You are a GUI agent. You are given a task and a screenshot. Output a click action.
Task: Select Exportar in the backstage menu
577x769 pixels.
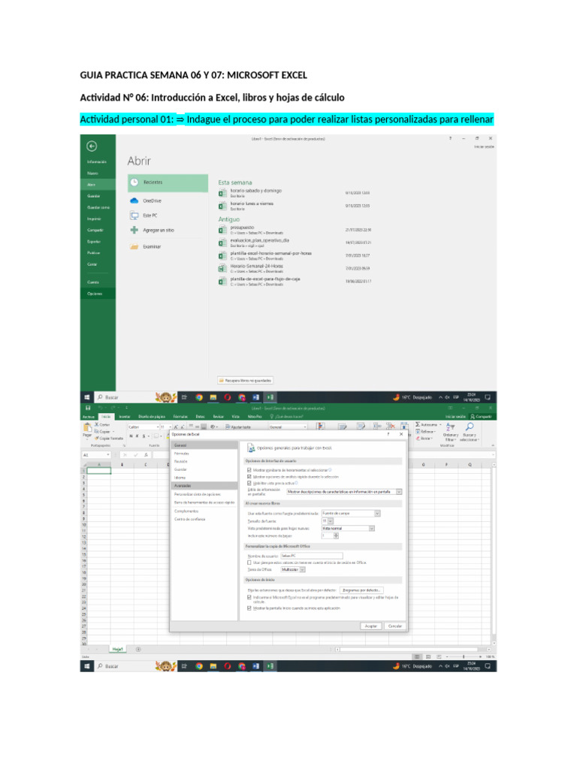pos(94,241)
